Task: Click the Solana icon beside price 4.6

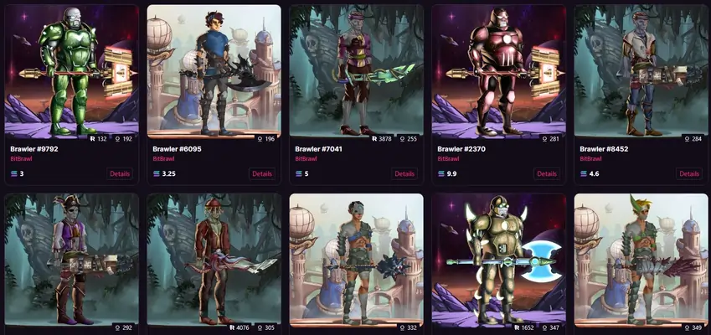Action: pos(584,173)
